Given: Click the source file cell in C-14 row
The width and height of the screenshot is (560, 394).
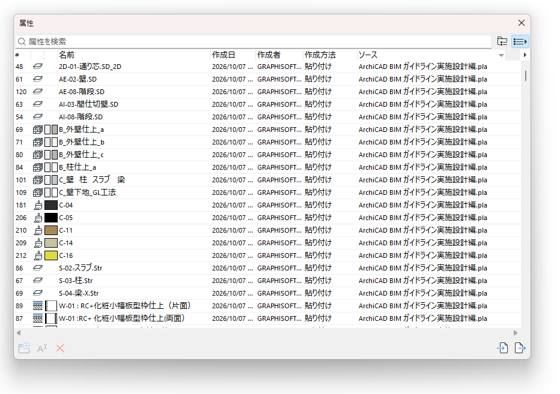Looking at the screenshot, I should (423, 243).
